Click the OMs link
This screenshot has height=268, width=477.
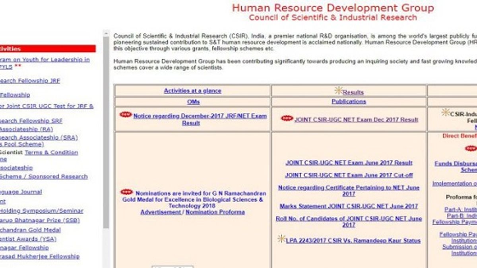(193, 102)
